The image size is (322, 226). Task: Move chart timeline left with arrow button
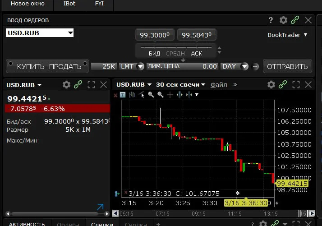[115, 213]
